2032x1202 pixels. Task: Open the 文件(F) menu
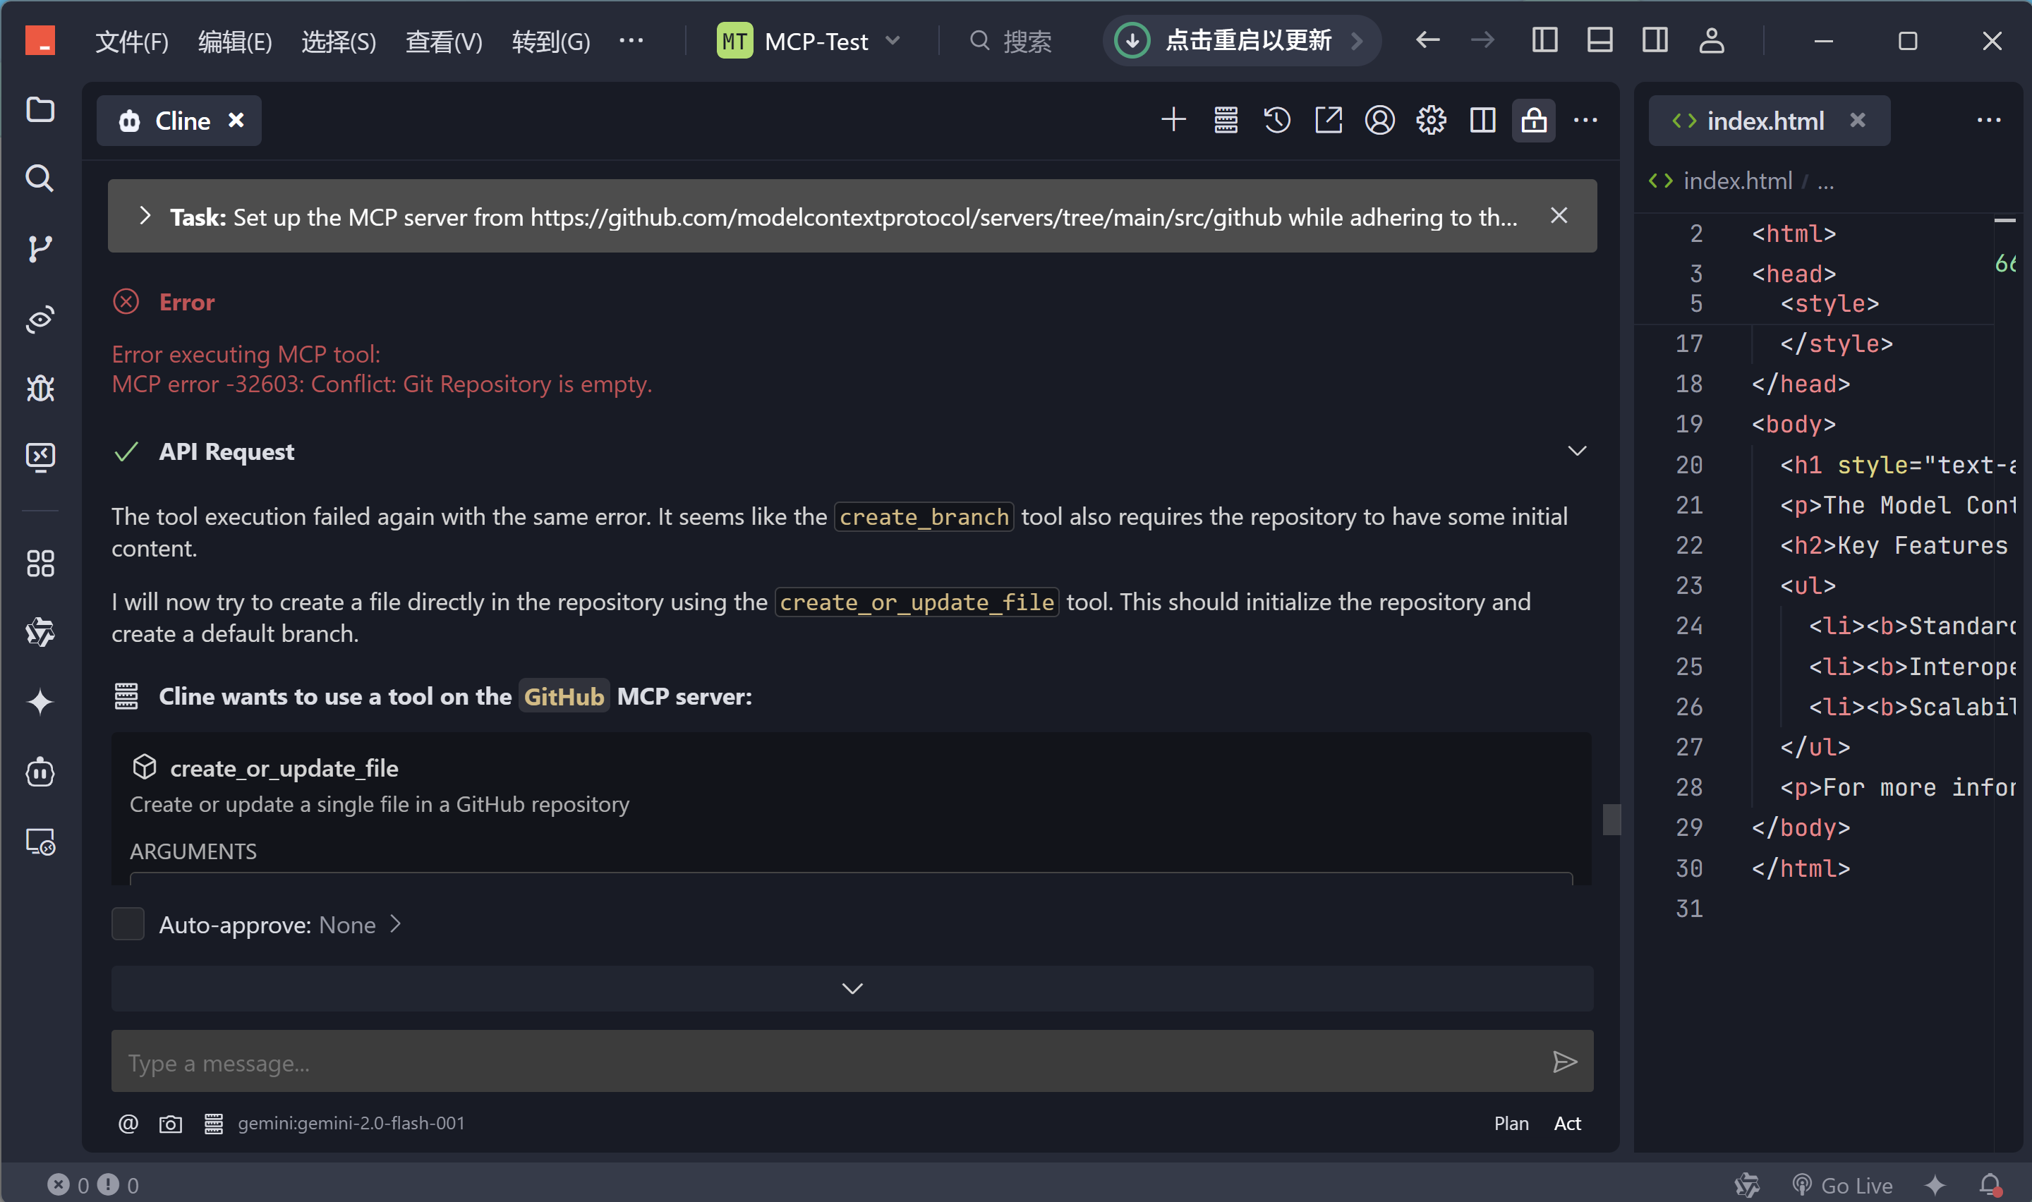pos(131,40)
